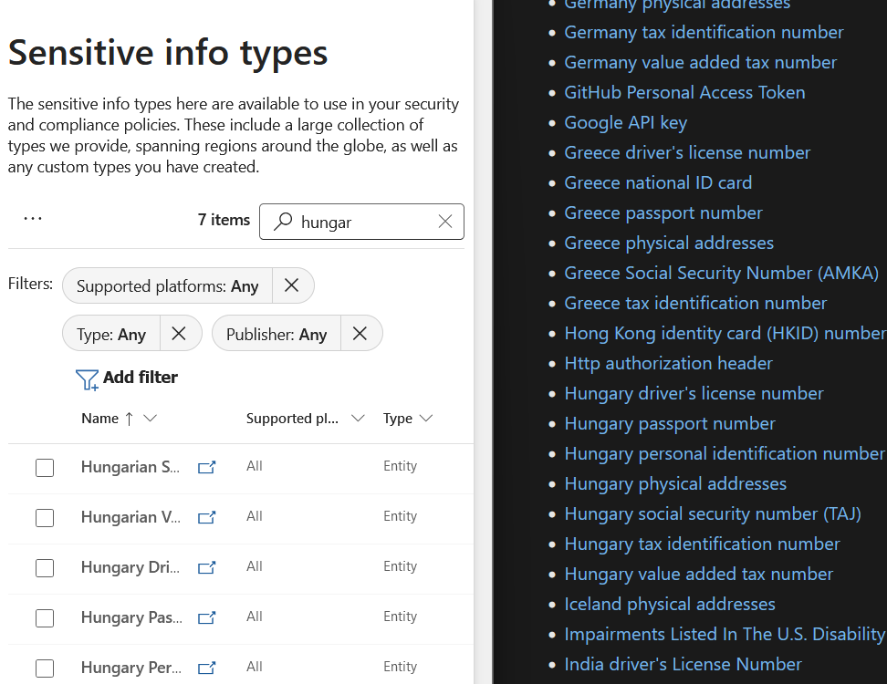Tick the Hungarian V... row checkbox

point(45,518)
